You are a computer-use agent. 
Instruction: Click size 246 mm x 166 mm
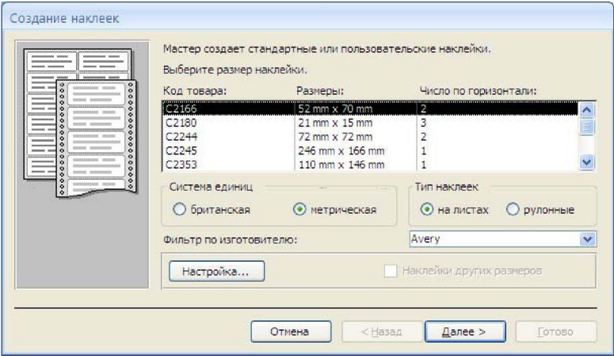(341, 150)
